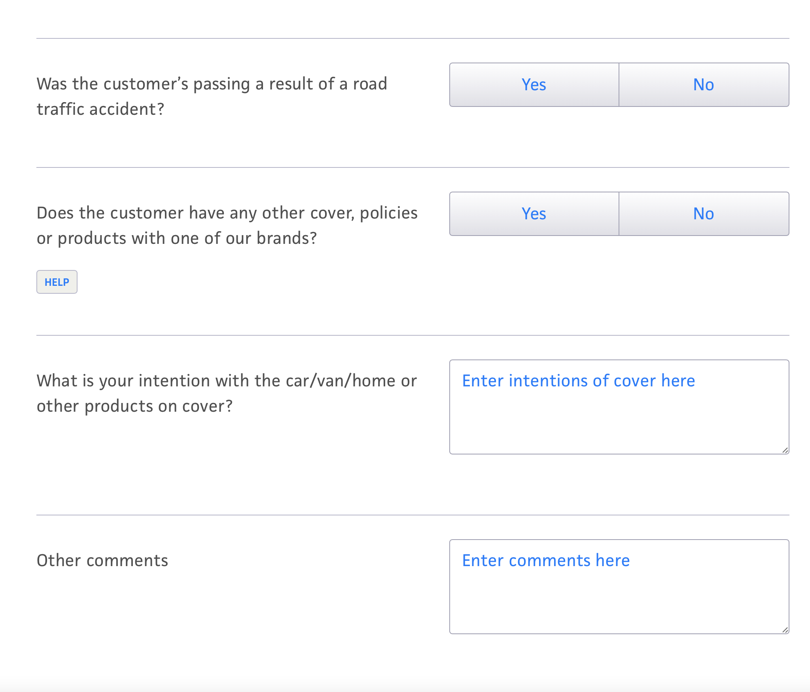Grab the intentions text area resize handle
The width and height of the screenshot is (810, 692).
[x=785, y=450]
